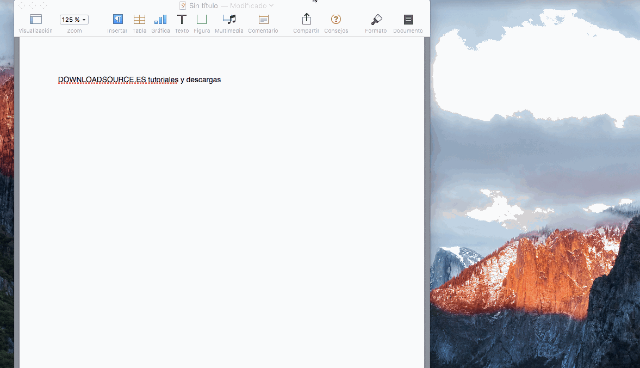Zoom the Pages window with third button
The height and width of the screenshot is (368, 640).
pyautogui.click(x=44, y=6)
